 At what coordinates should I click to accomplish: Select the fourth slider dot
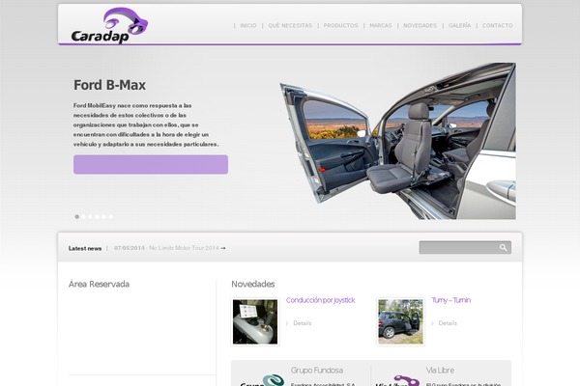pyautogui.click(x=98, y=216)
